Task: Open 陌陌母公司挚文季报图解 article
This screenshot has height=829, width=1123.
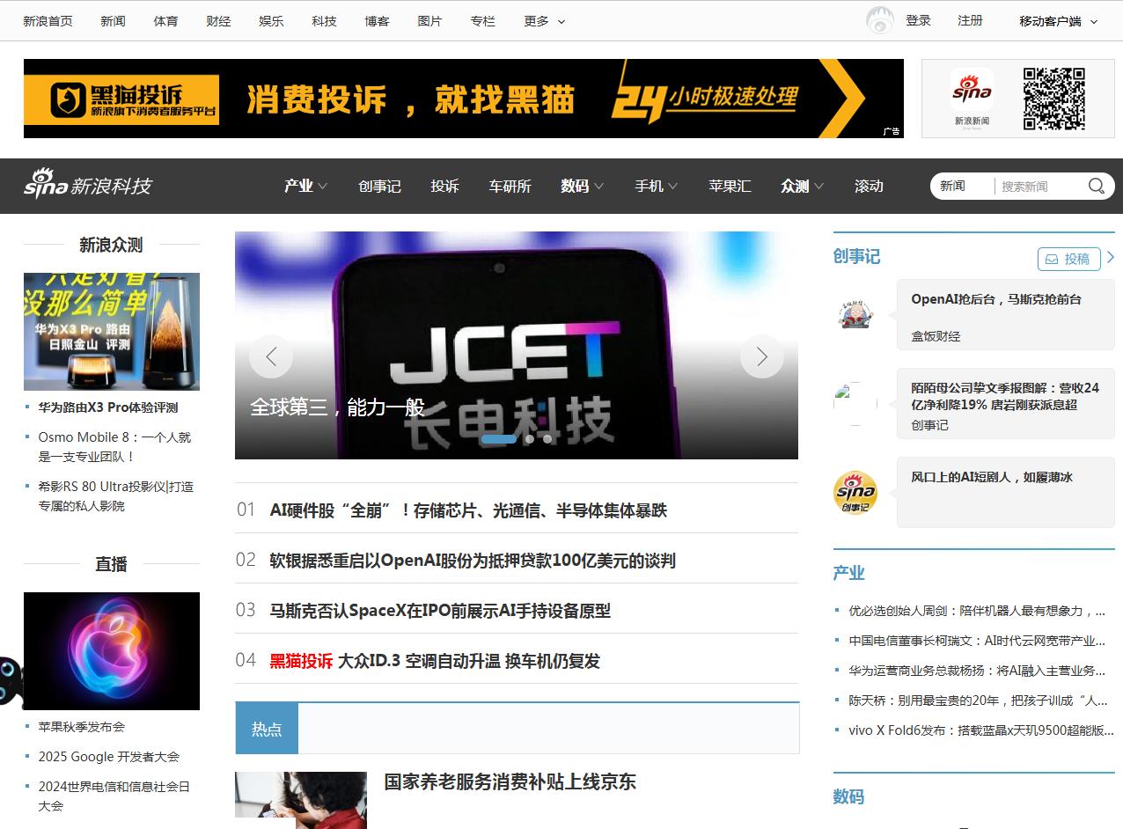Action: tap(1005, 396)
